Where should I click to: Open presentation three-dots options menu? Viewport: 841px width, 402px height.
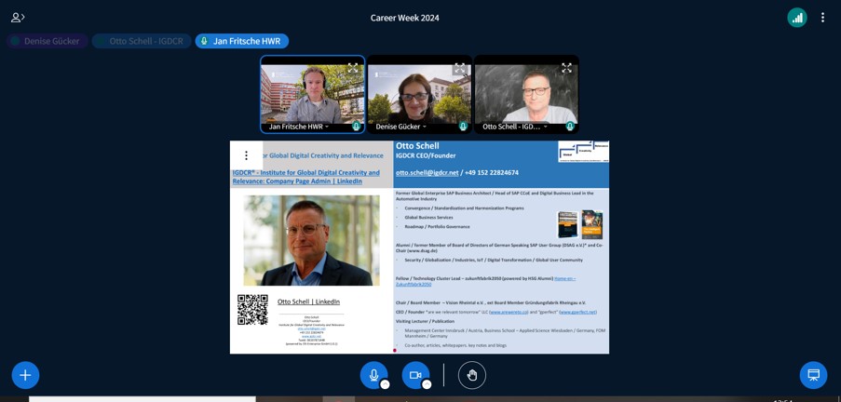tap(246, 155)
